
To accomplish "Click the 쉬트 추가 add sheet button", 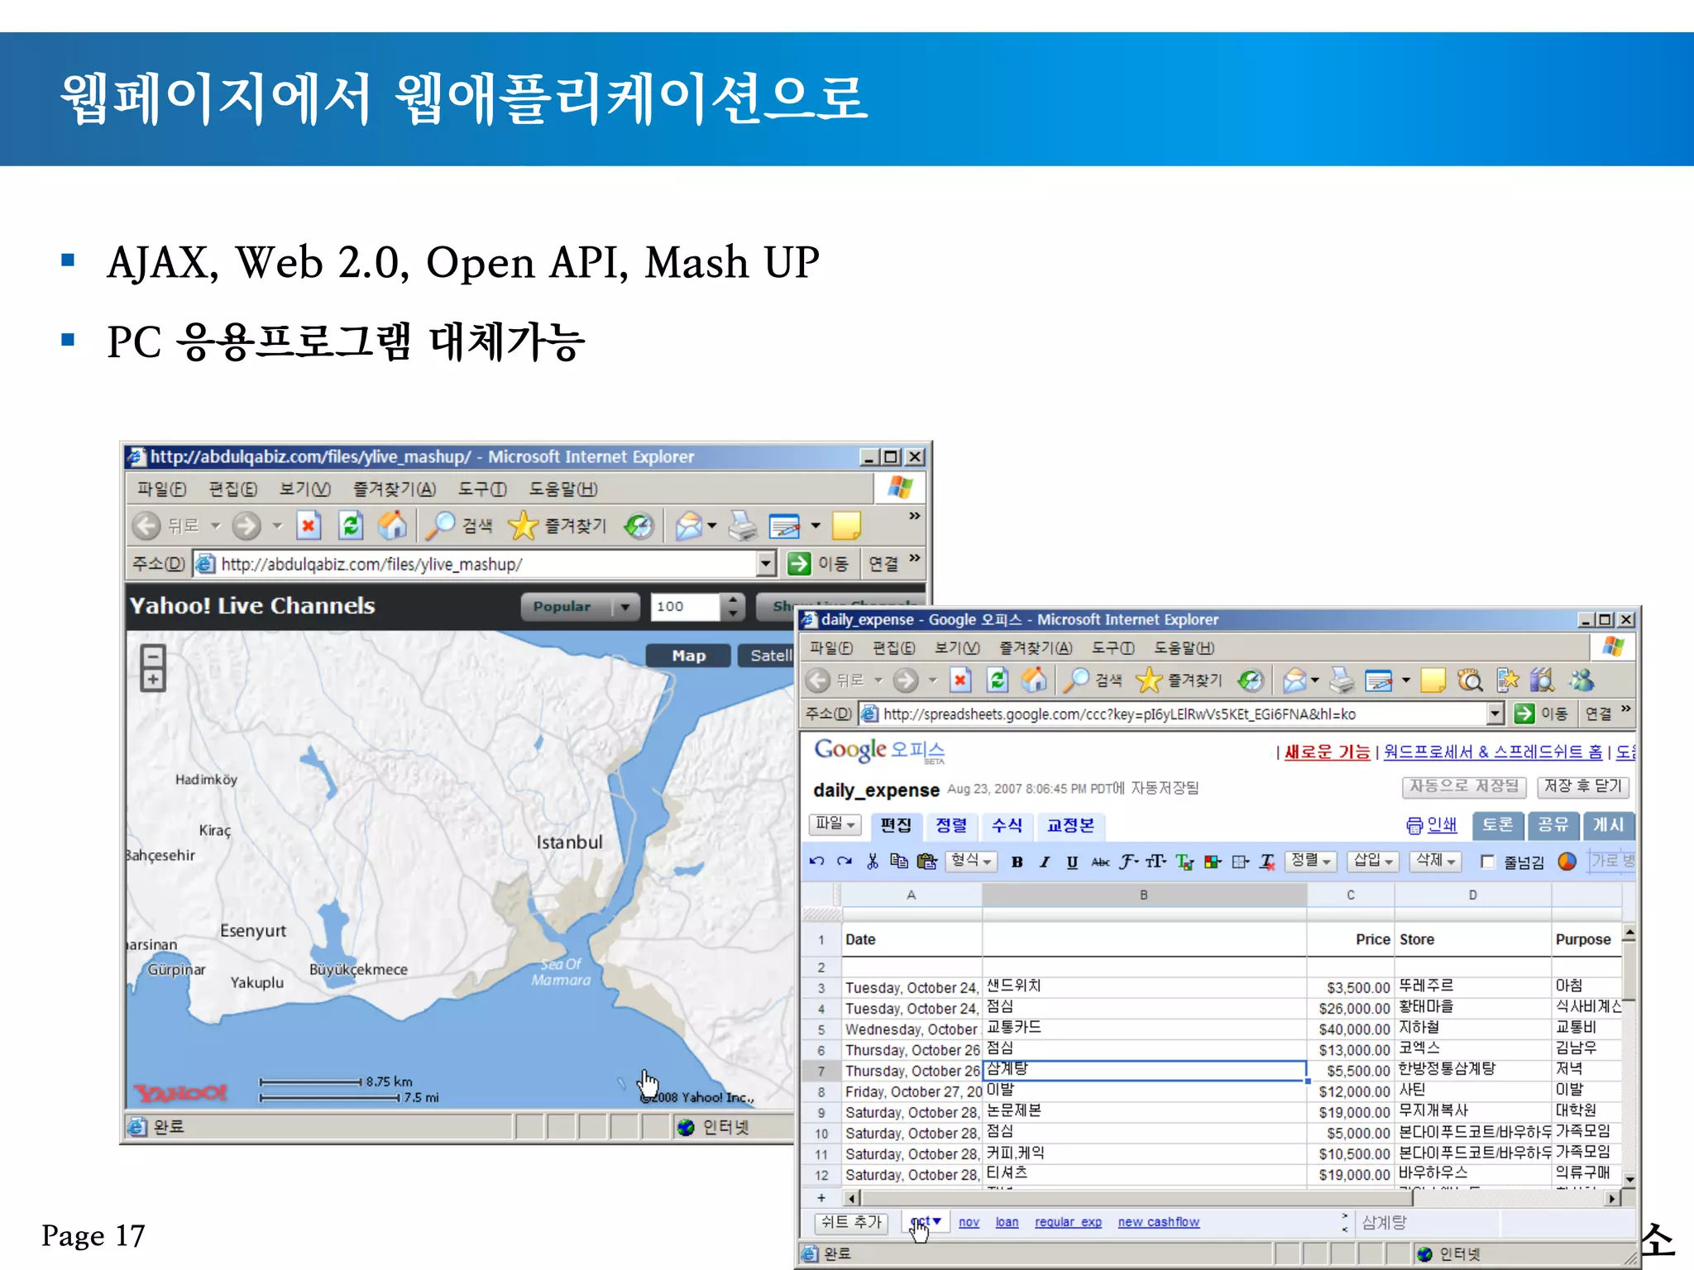I will pos(851,1222).
